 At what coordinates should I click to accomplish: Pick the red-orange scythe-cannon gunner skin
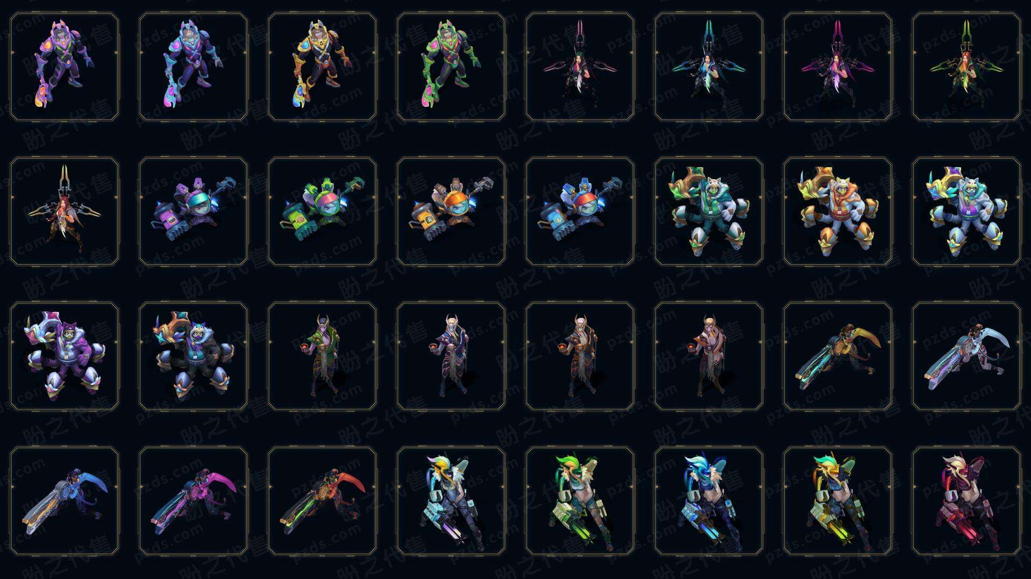click(x=322, y=501)
